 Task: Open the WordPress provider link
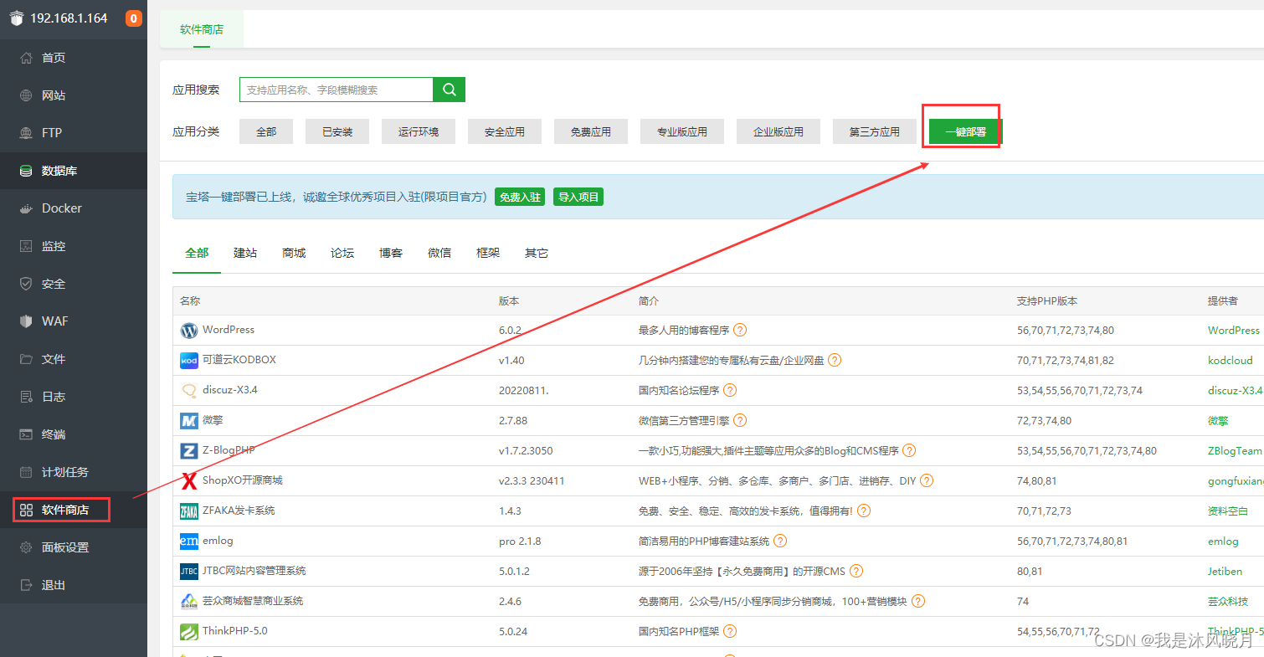coord(1234,330)
